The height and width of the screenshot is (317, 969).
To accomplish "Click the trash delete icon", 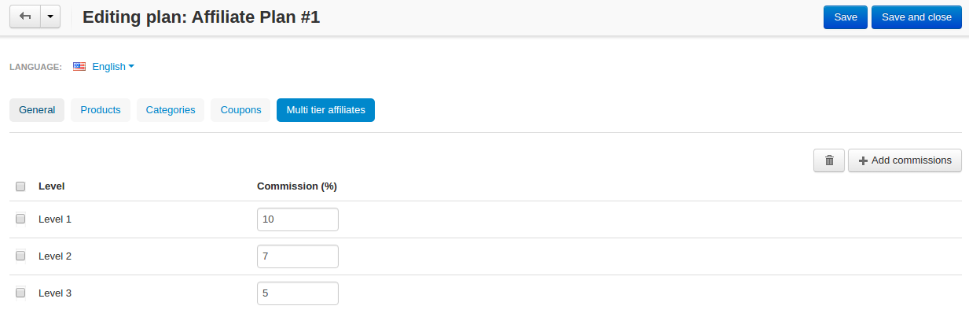I will coord(829,160).
